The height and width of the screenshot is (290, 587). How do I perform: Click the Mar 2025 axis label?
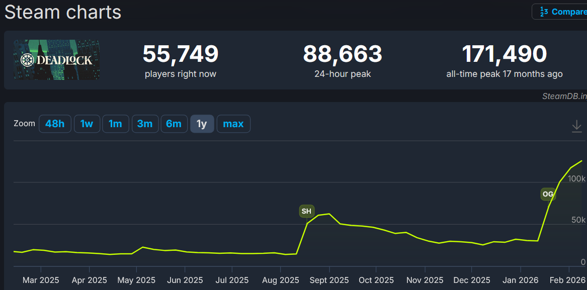(x=41, y=280)
